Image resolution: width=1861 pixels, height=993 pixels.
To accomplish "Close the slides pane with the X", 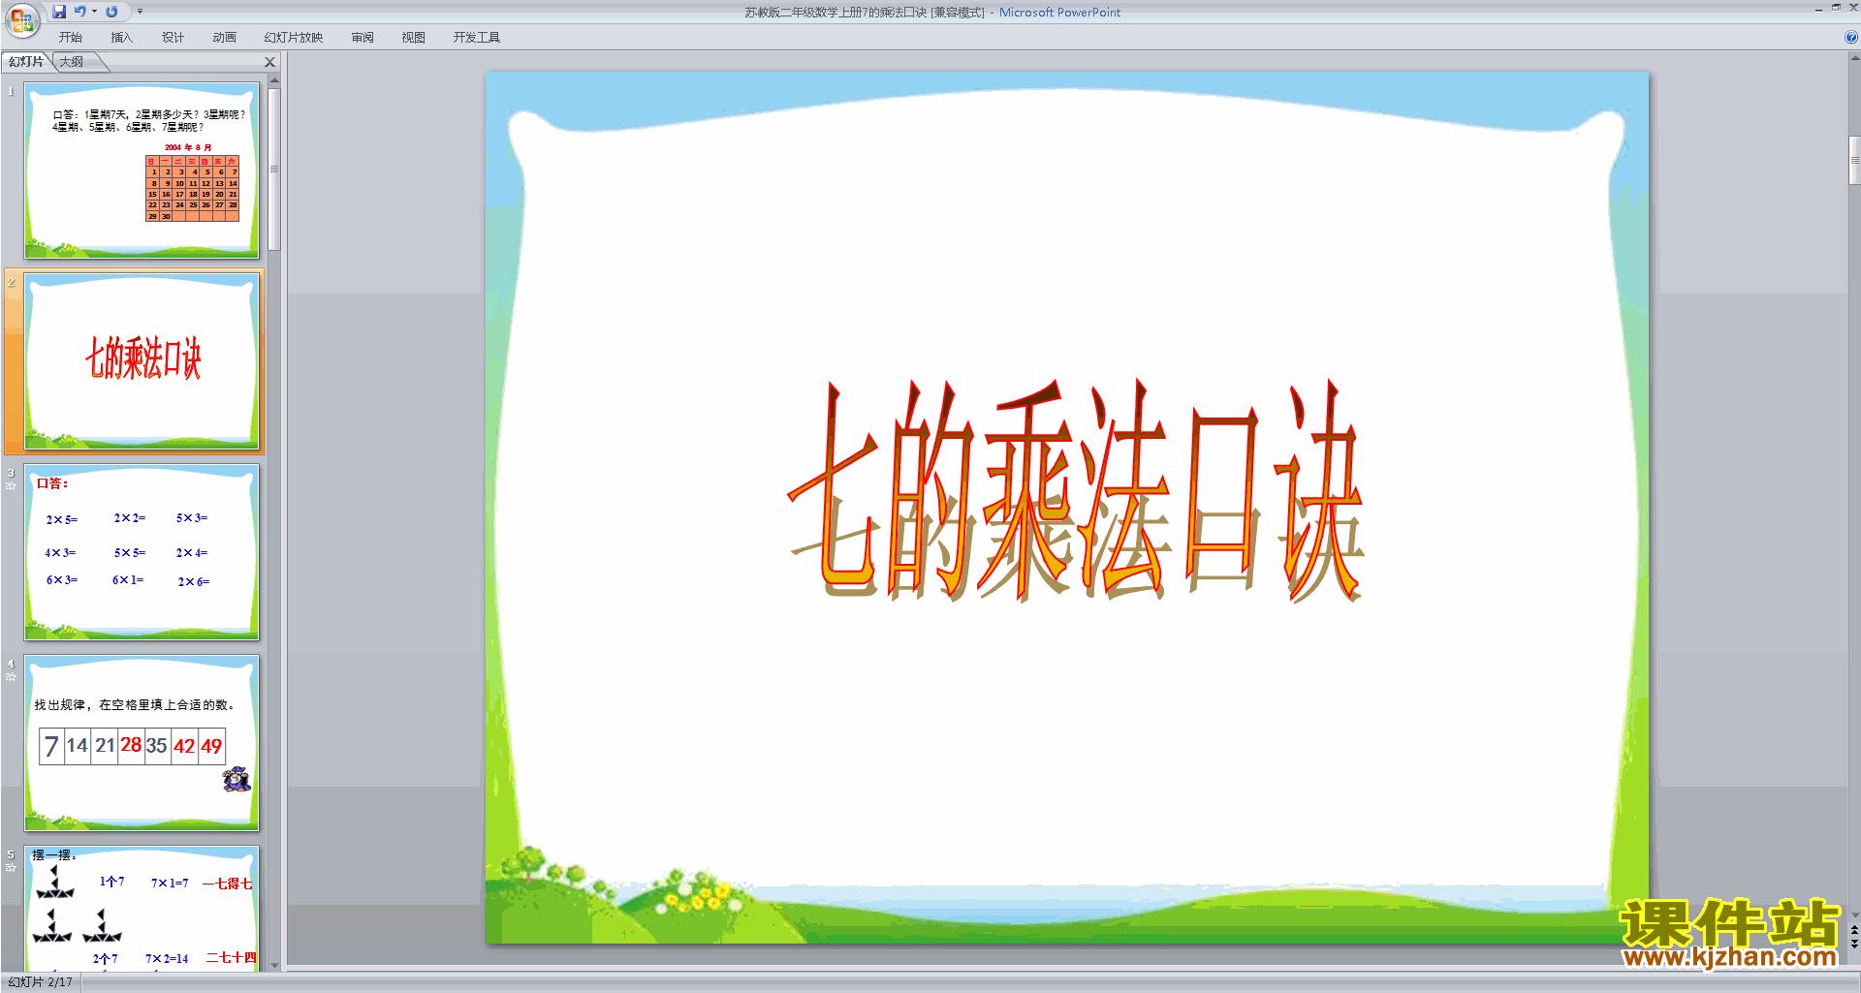I will 270,62.
